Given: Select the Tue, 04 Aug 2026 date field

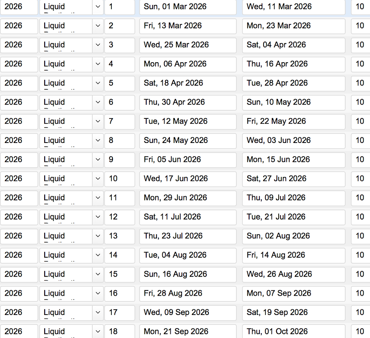Looking at the screenshot, I should [188, 255].
